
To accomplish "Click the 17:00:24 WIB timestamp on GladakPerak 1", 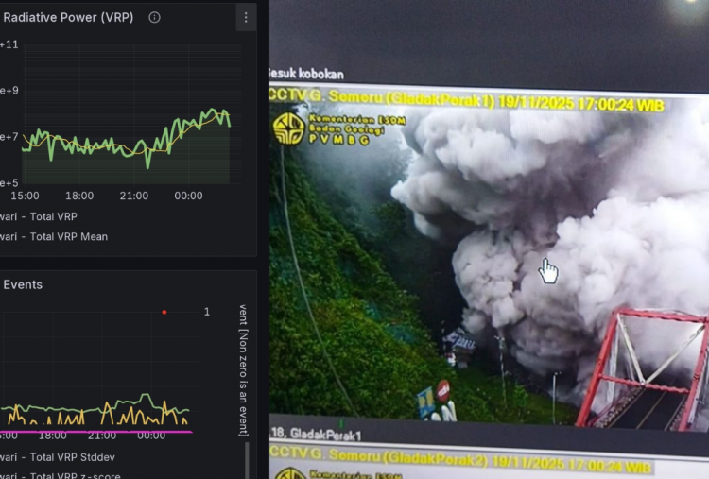I will pyautogui.click(x=620, y=105).
